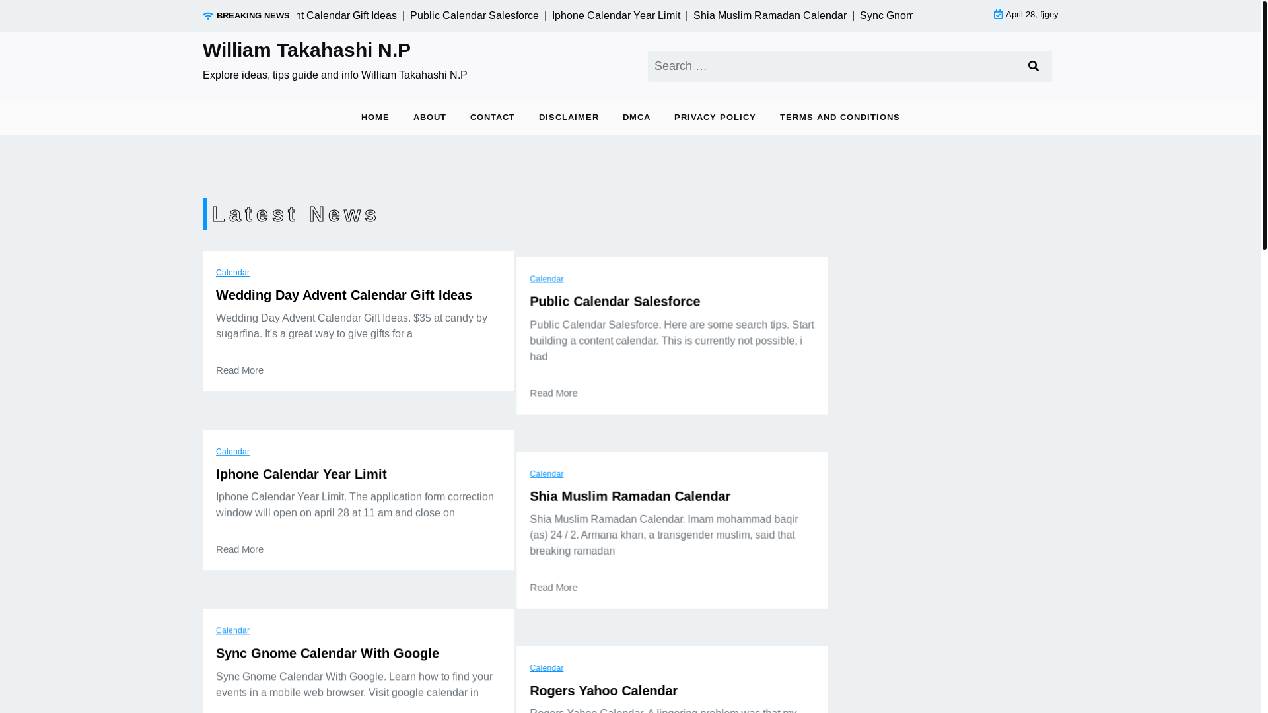Open Shia Muslim Ramadan Calendar article title
Viewport: 1268px width, 713px height.
point(630,496)
